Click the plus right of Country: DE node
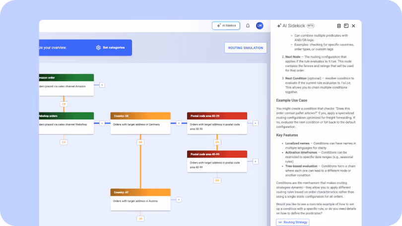Image resolution: width=402 pixels, height=226 pixels. point(179,123)
